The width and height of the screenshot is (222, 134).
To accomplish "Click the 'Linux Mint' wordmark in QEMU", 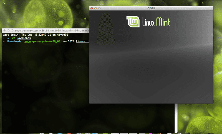I will (x=156, y=22).
